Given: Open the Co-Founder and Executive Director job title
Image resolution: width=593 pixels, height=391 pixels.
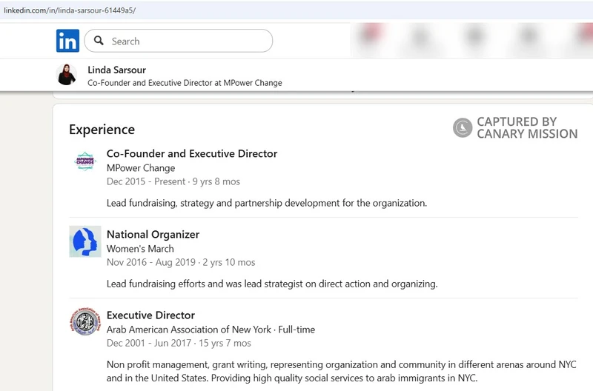Looking at the screenshot, I should (x=192, y=154).
